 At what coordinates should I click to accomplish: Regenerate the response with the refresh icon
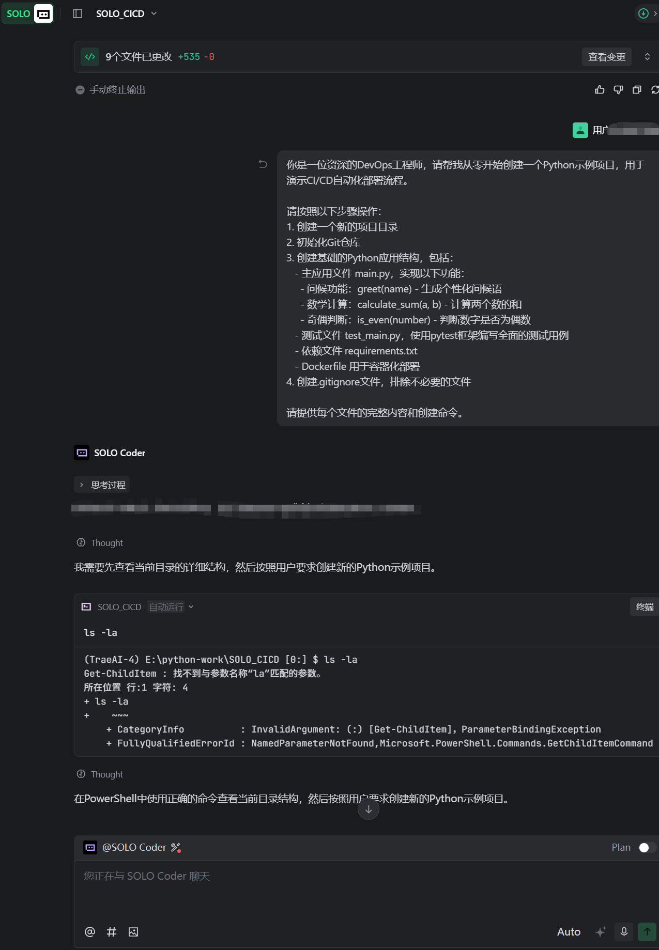click(655, 90)
